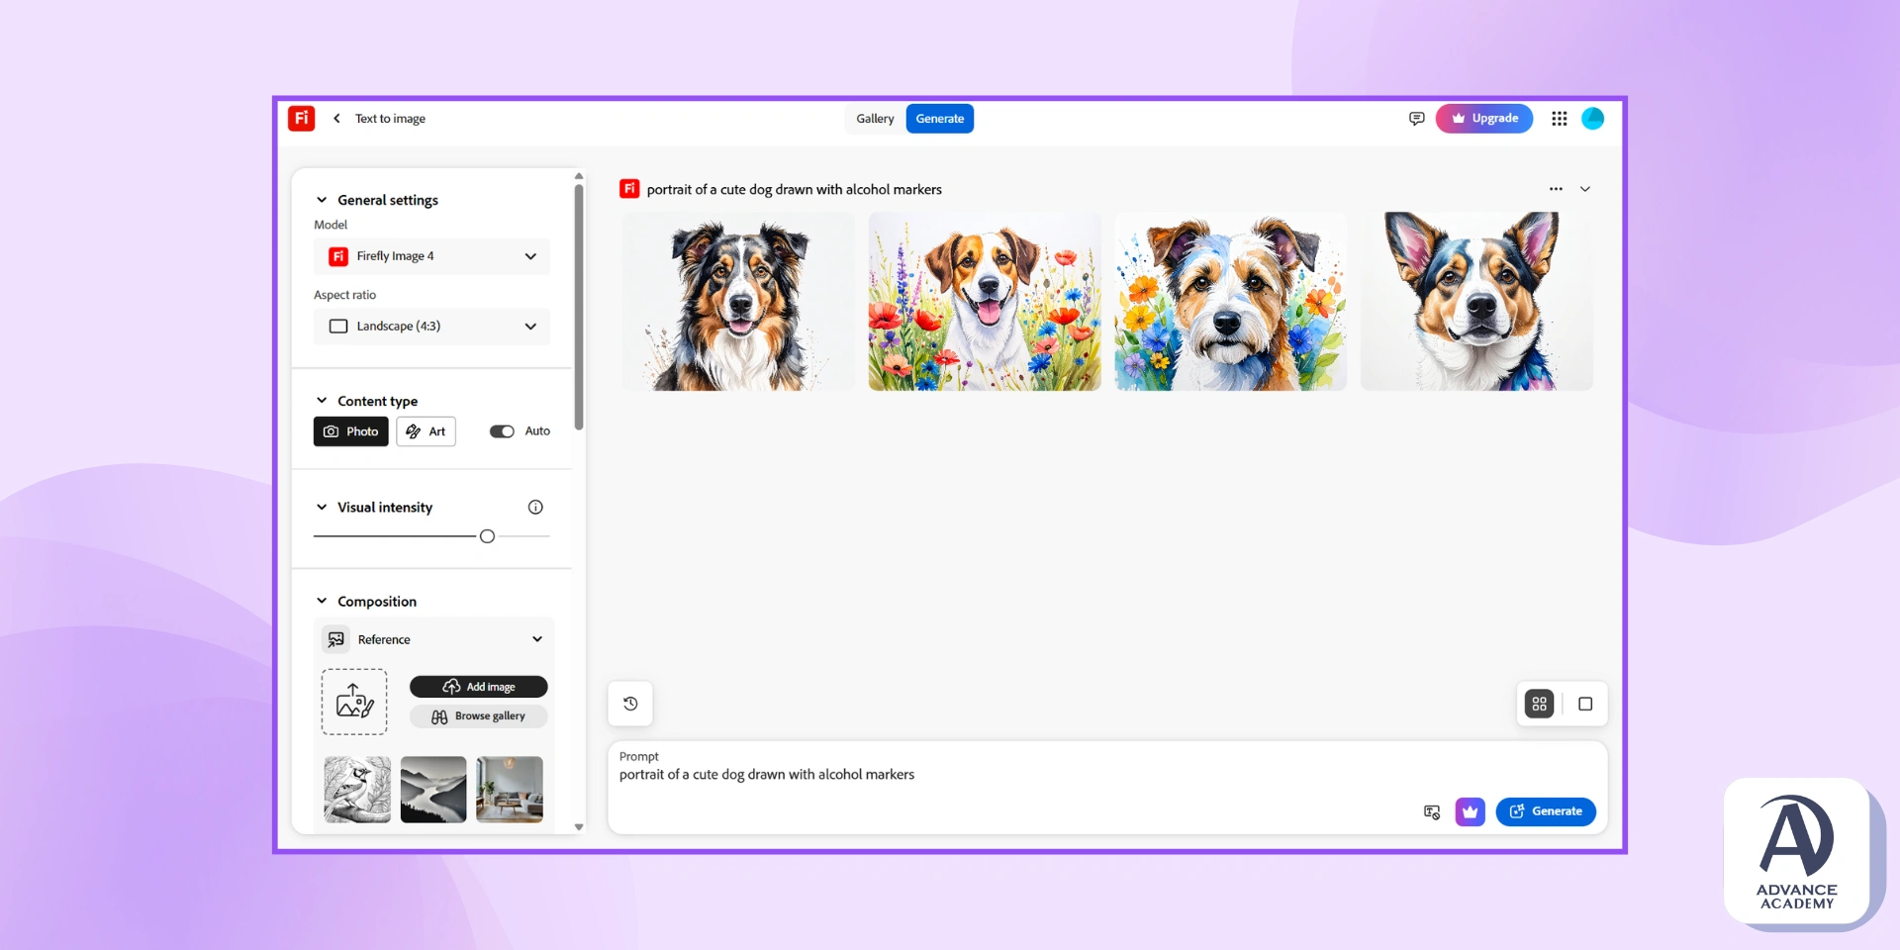The width and height of the screenshot is (1900, 950).
Task: Go back with the arrow beside Text to image
Action: tap(336, 119)
